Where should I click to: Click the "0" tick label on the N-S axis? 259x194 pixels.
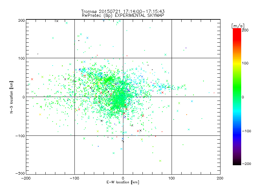24,97
